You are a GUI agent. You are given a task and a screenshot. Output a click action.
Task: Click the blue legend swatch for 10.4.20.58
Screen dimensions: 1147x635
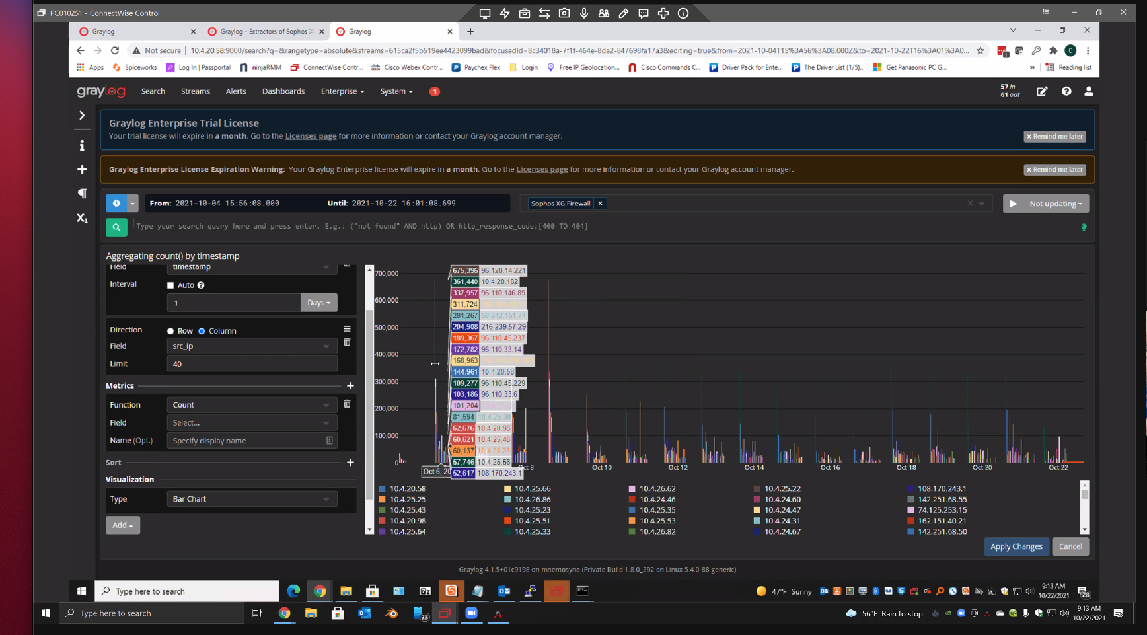click(383, 488)
